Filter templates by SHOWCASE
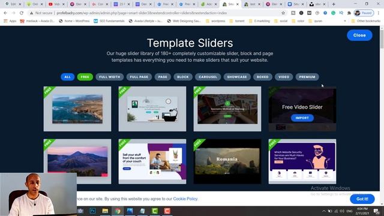 pyautogui.click(x=237, y=77)
